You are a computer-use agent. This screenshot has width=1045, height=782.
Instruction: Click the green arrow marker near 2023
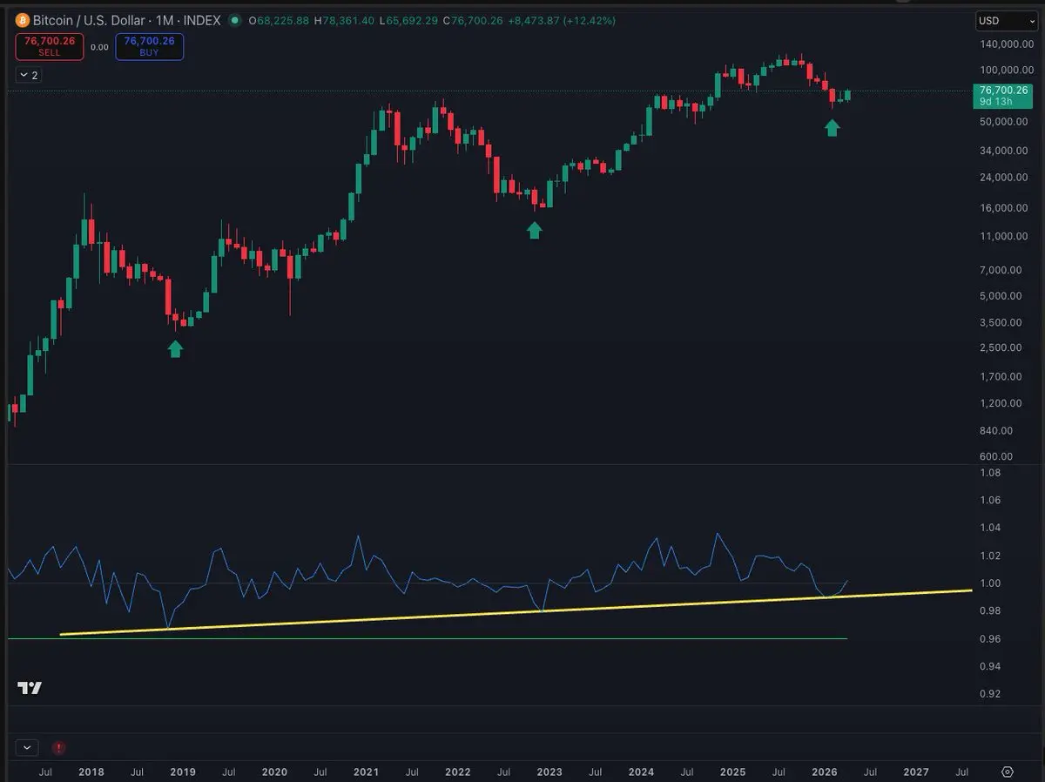pos(535,229)
